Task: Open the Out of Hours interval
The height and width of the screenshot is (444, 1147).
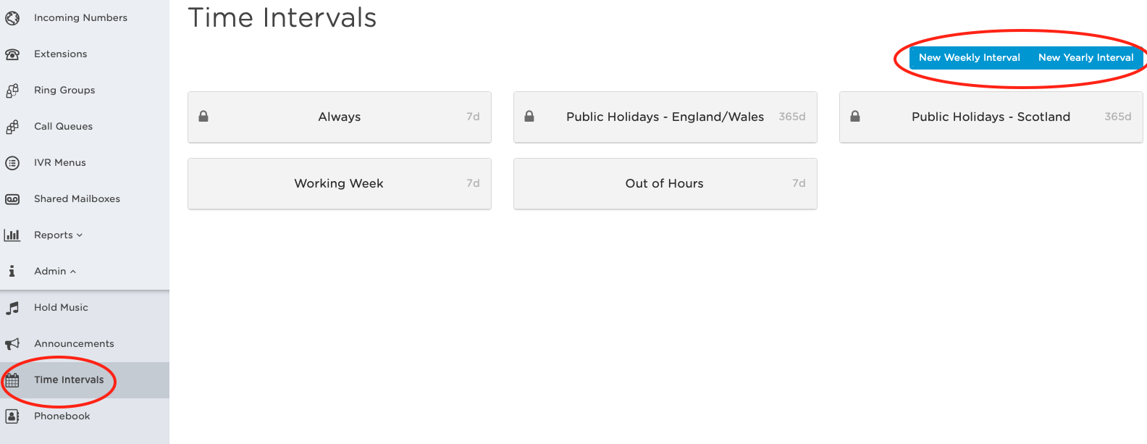Action: [665, 184]
